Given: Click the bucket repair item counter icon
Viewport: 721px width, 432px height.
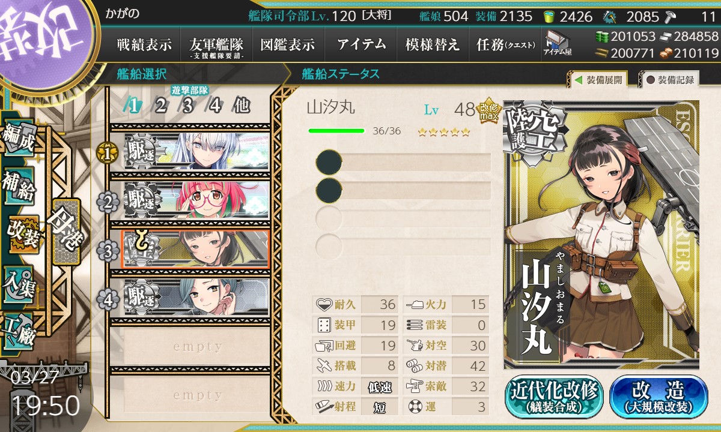Looking at the screenshot, I should coord(549,16).
